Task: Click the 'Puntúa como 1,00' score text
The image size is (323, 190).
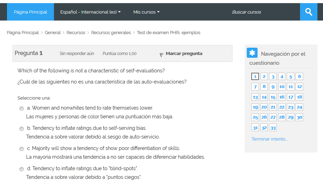Action: click(x=119, y=54)
